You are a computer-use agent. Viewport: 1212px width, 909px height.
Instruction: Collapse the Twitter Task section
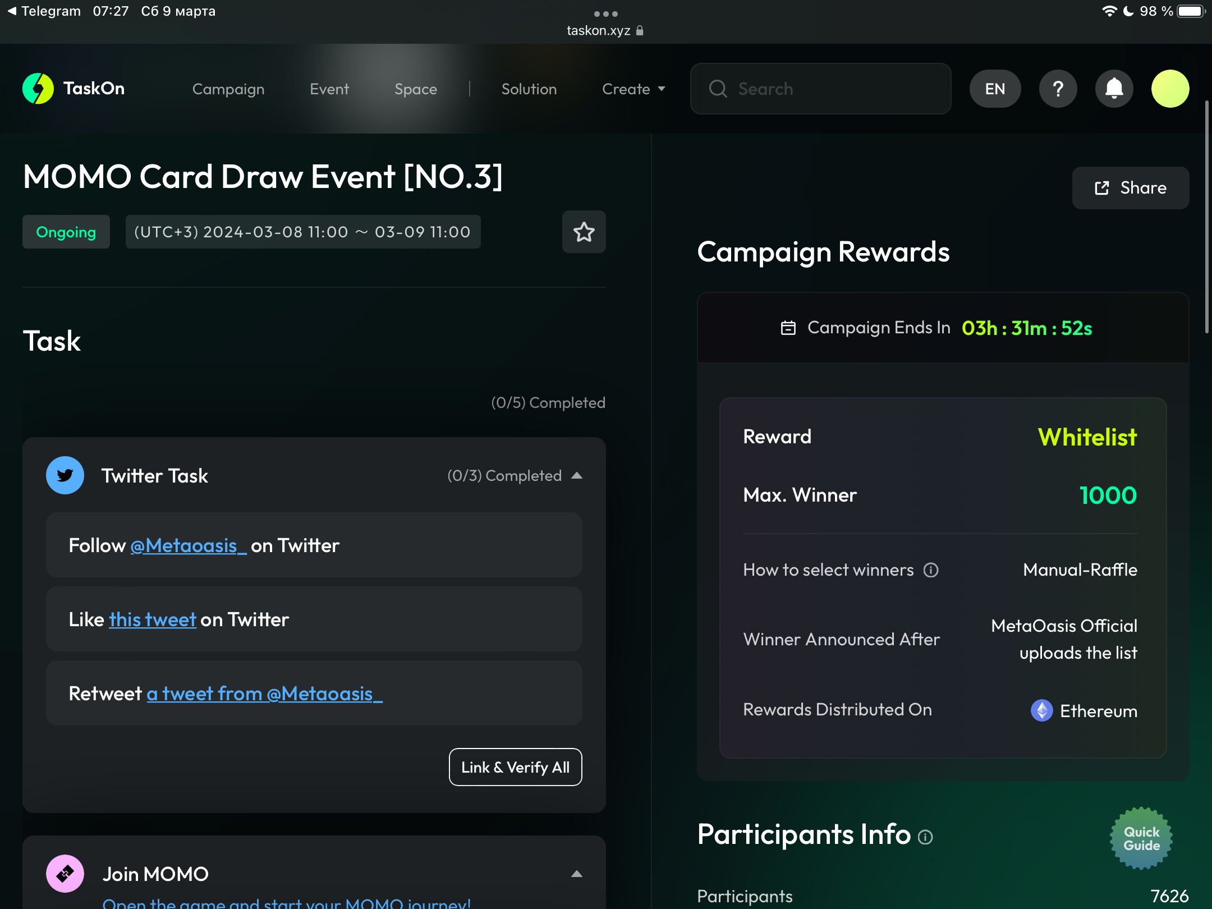pyautogui.click(x=577, y=476)
